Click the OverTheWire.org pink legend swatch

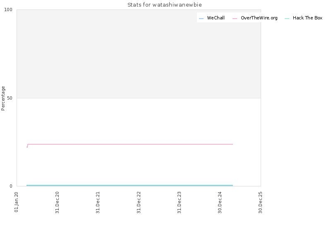tap(235, 19)
